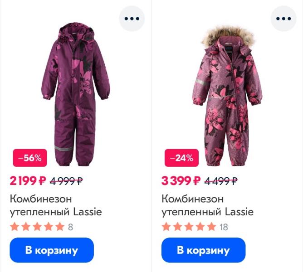Click the first star of the left product rating
The width and height of the screenshot is (303, 272).
15,227
